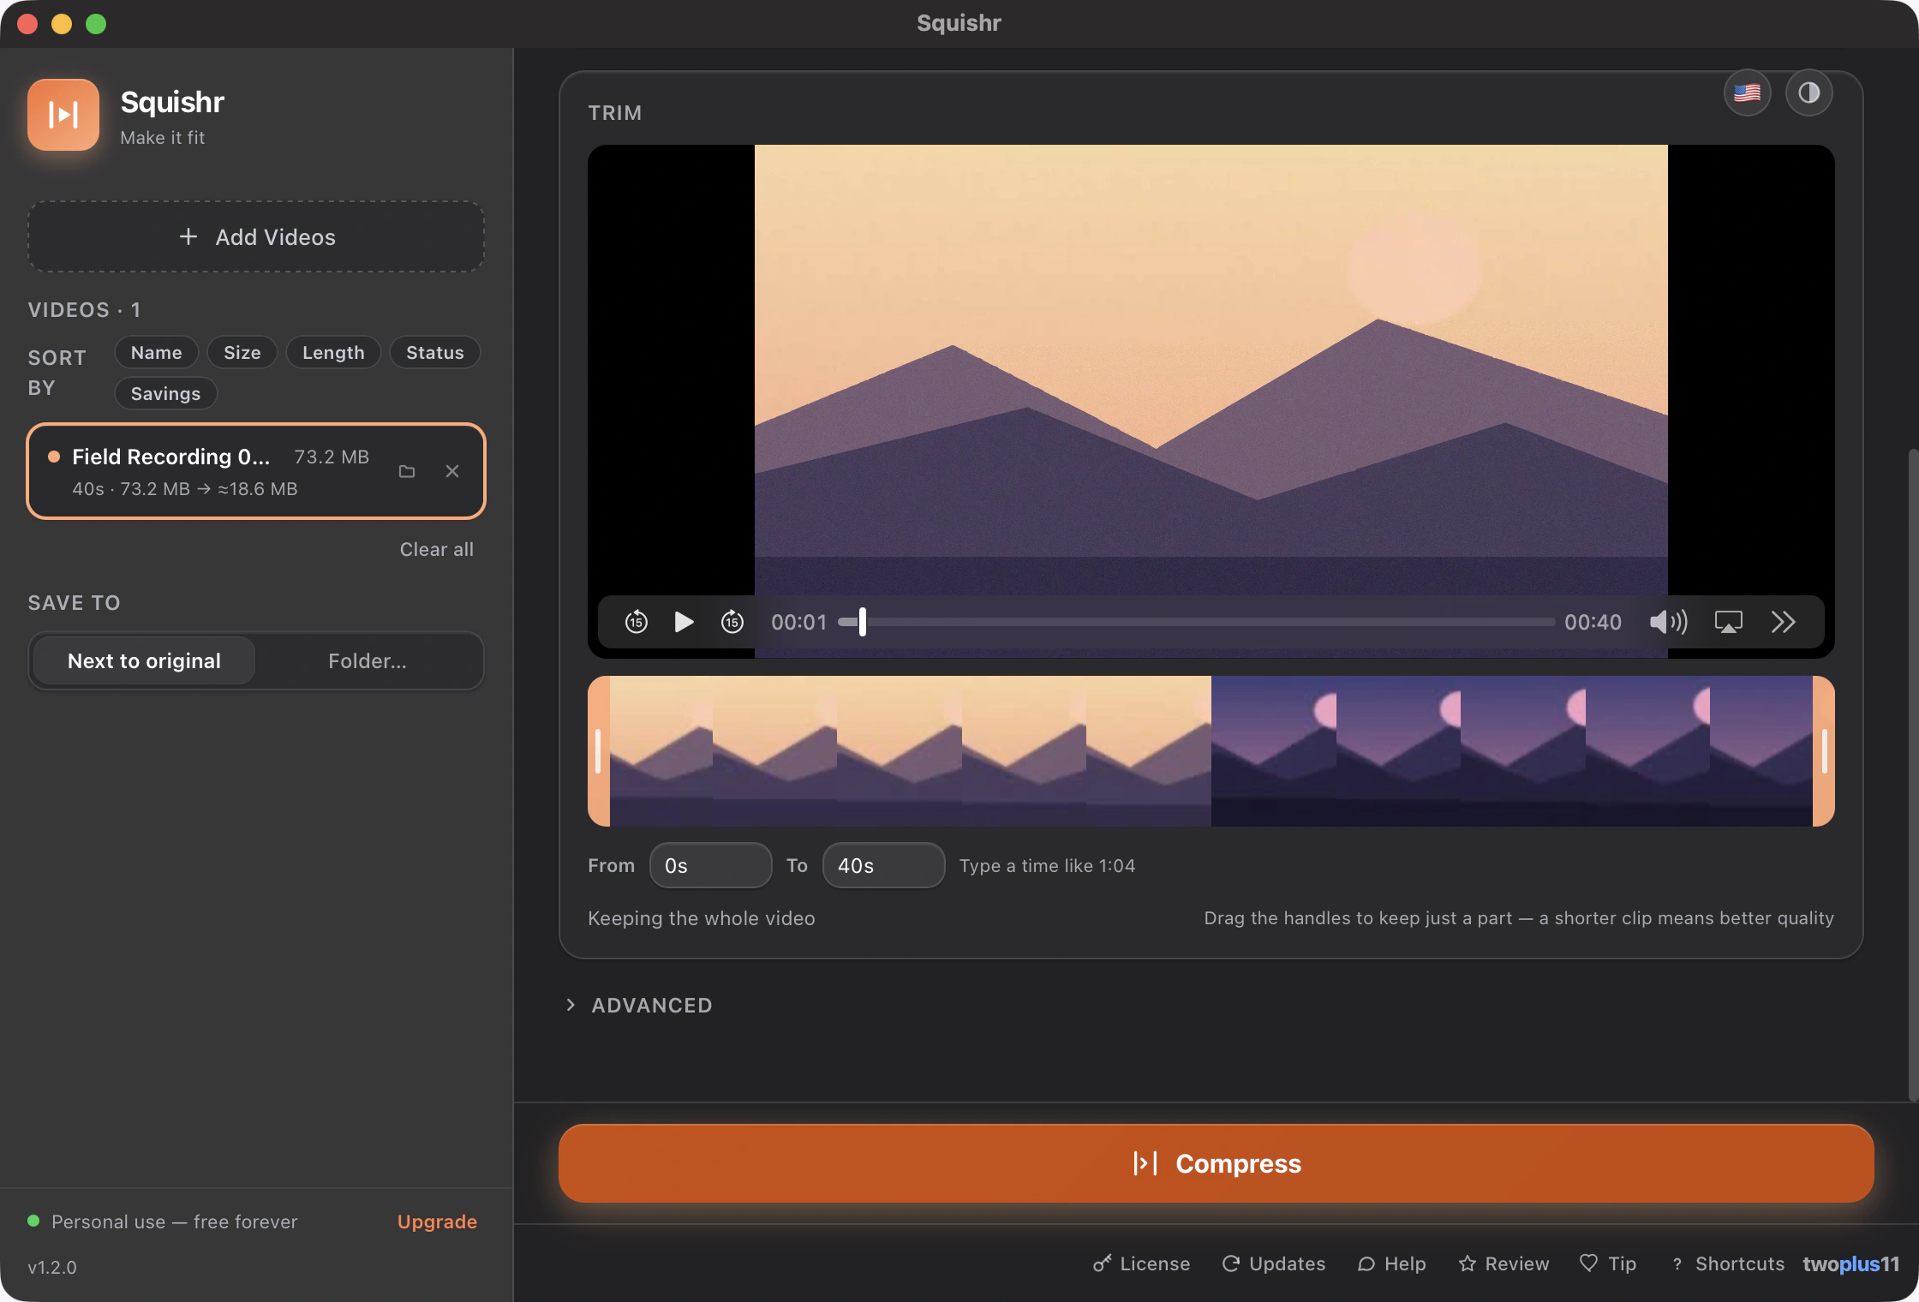The height and width of the screenshot is (1302, 1919).
Task: Expand the Advanced section
Action: click(x=639, y=1005)
